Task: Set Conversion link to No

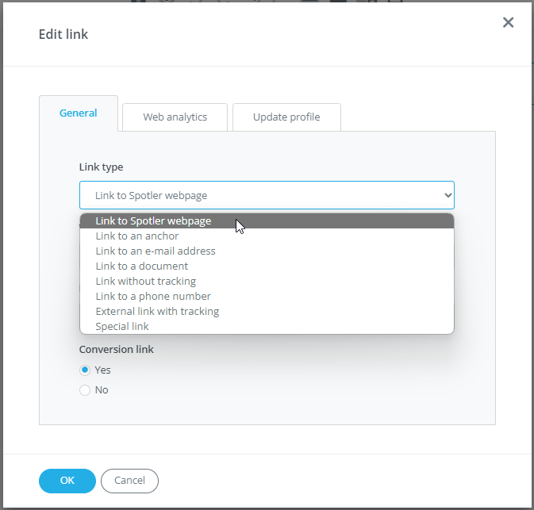Action: point(85,390)
